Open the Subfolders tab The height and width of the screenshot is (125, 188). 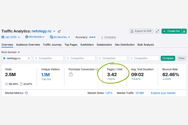point(87,45)
